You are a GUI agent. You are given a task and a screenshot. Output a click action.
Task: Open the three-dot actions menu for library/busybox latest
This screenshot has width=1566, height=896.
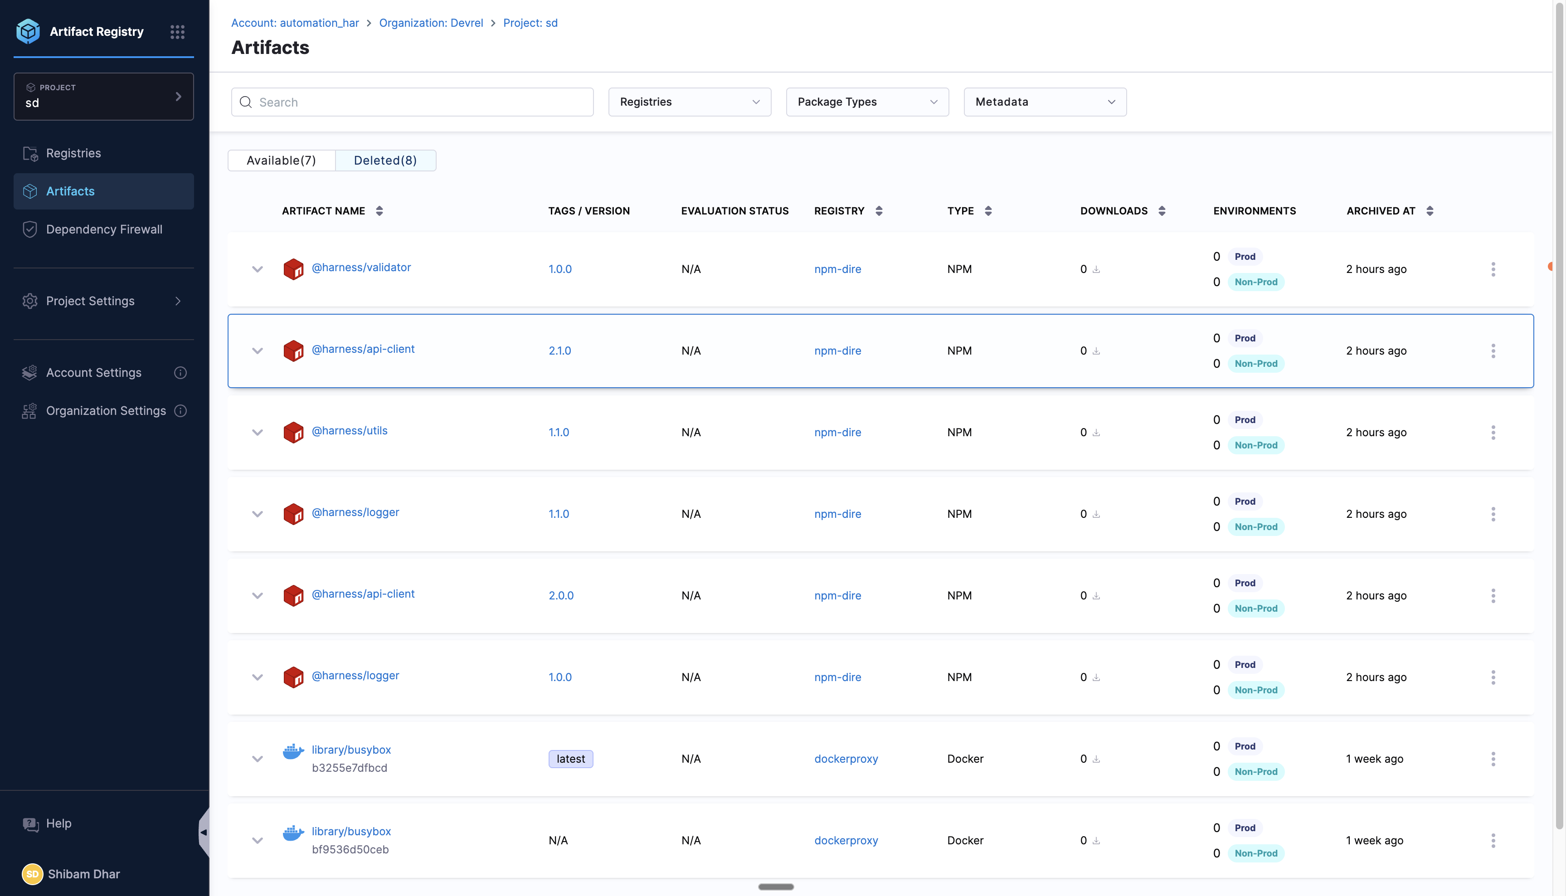[1493, 759]
